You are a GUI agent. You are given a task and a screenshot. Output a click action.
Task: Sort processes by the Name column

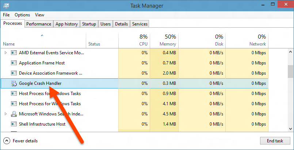pos(9,44)
